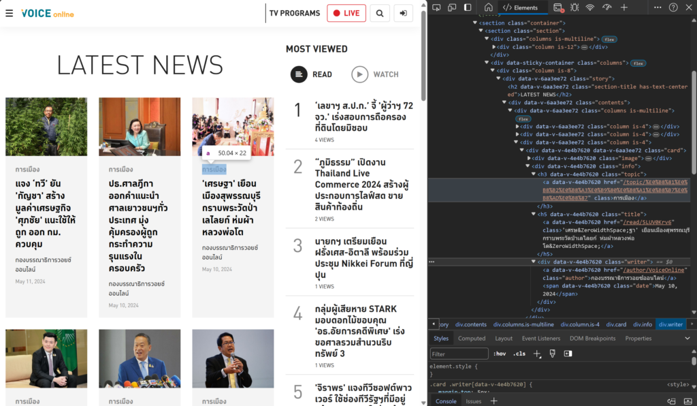This screenshot has height=406, width=697.
Task: Switch to the Computed tab
Action: coord(471,338)
